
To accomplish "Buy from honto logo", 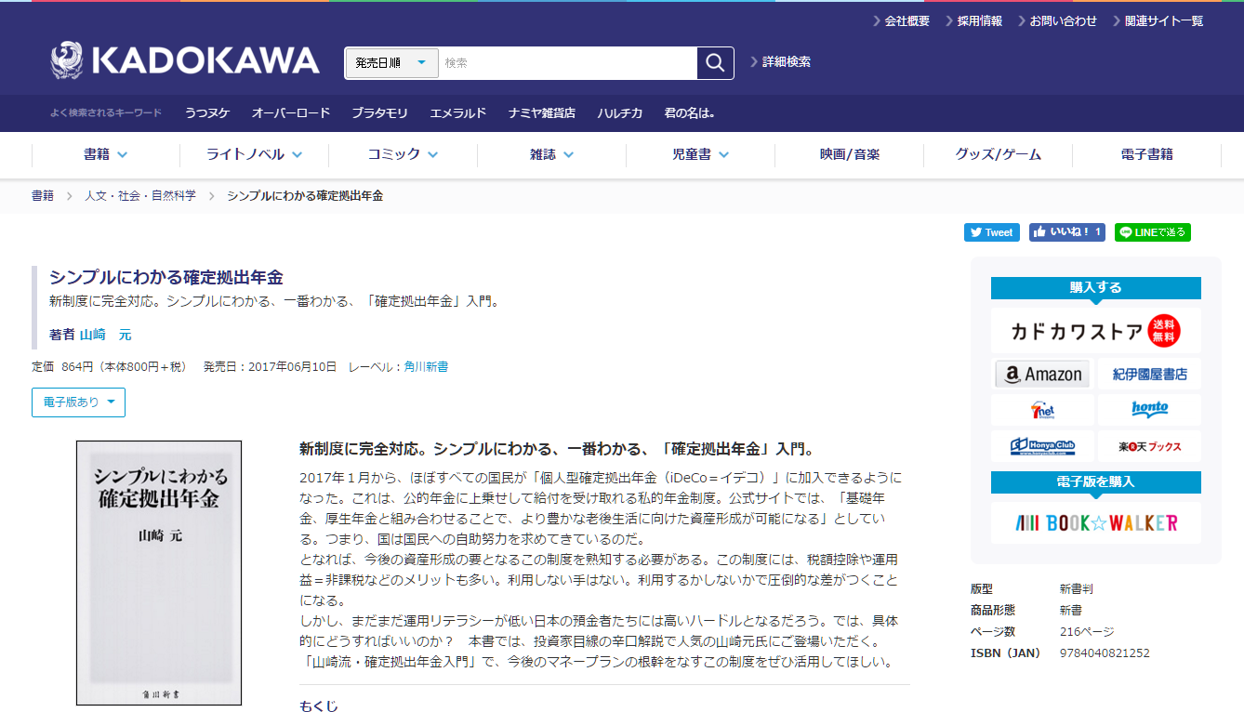I will click(1149, 410).
